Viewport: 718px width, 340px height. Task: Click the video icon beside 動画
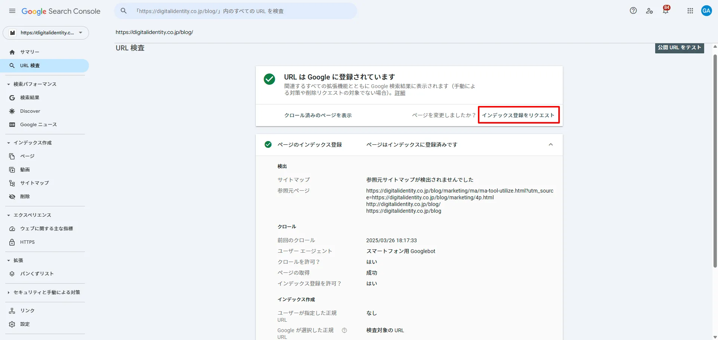[x=12, y=170]
